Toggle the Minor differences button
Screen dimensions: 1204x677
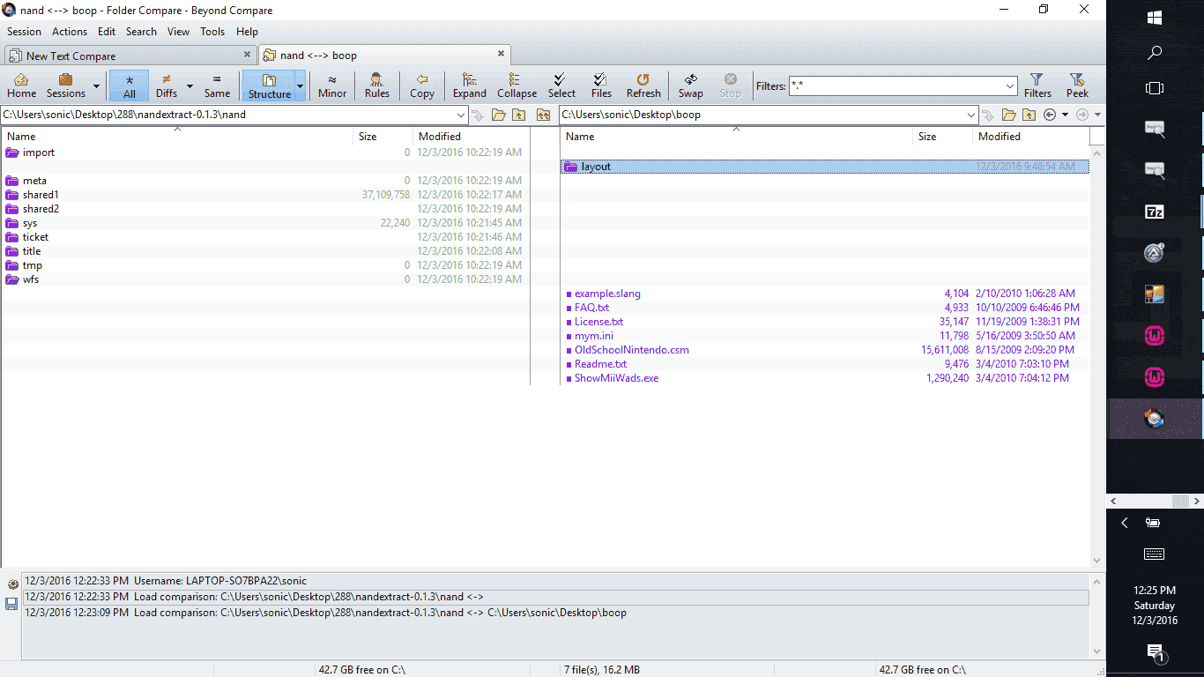332,86
